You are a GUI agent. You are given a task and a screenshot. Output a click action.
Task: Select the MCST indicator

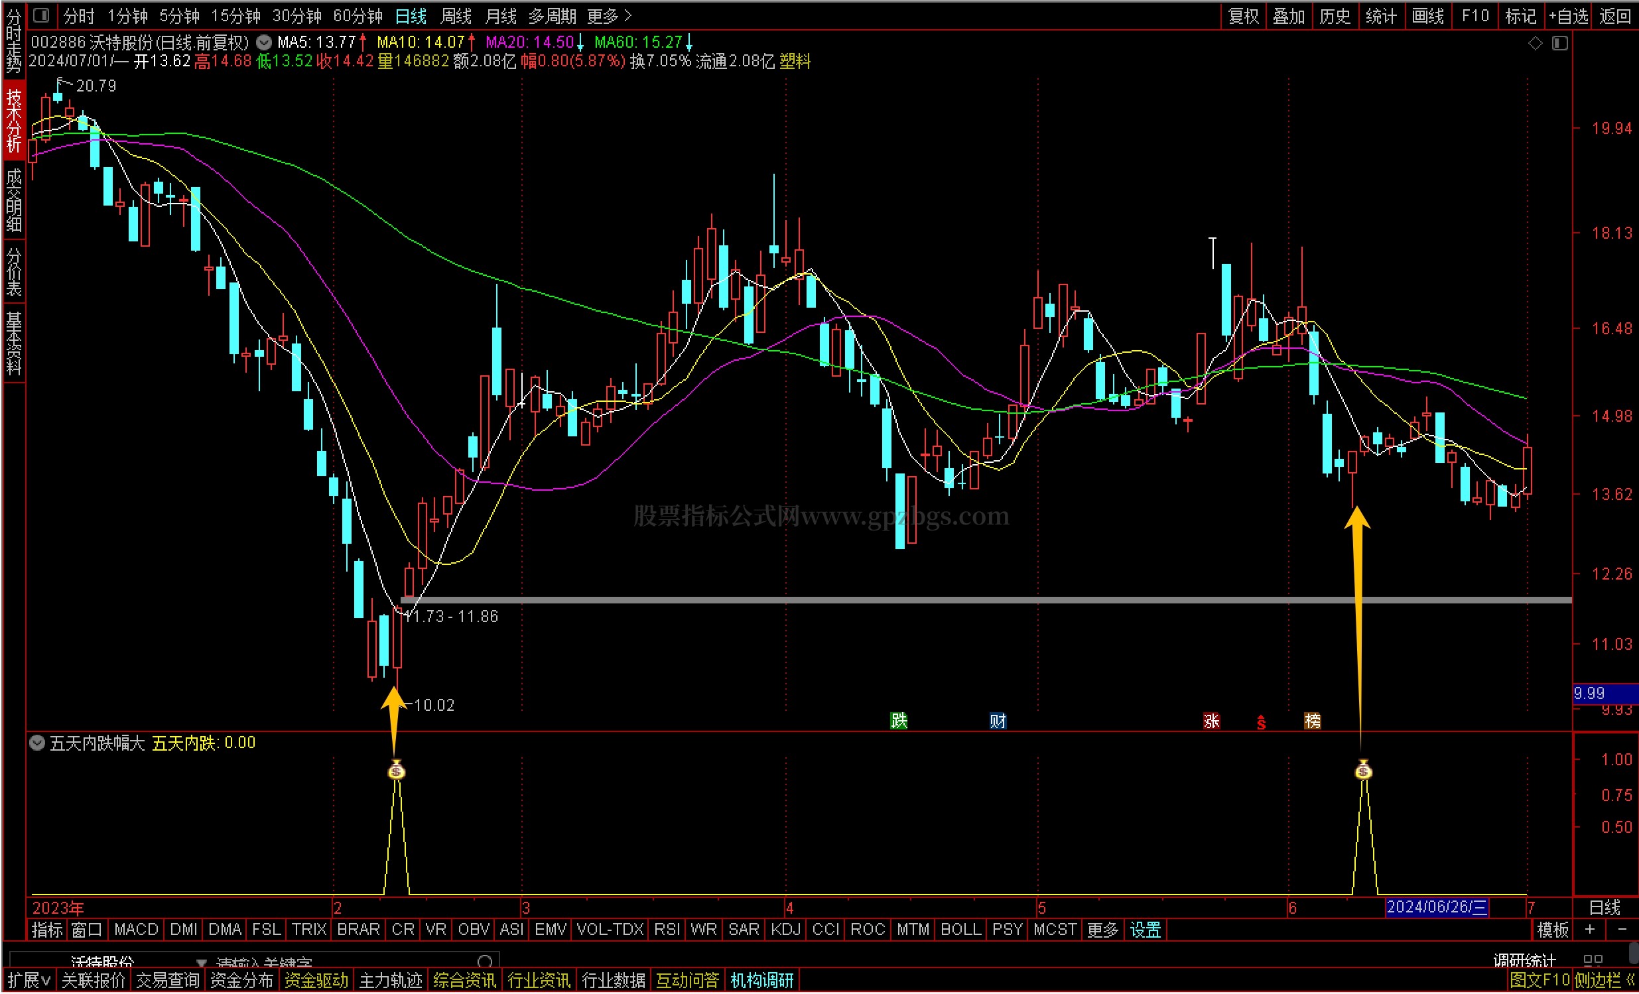(x=1055, y=930)
